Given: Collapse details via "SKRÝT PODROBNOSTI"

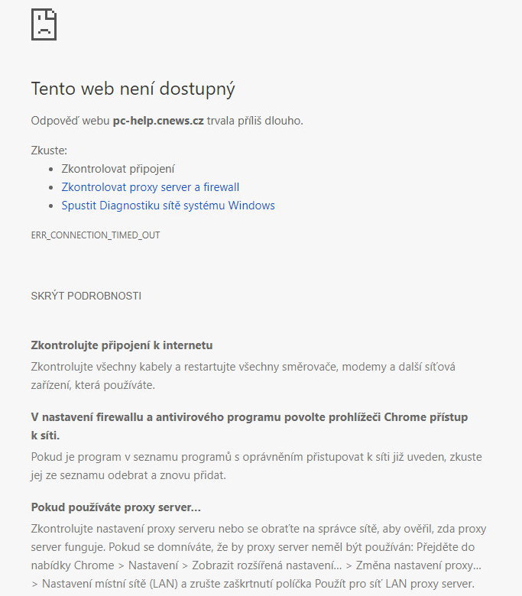Looking at the screenshot, I should point(86,296).
